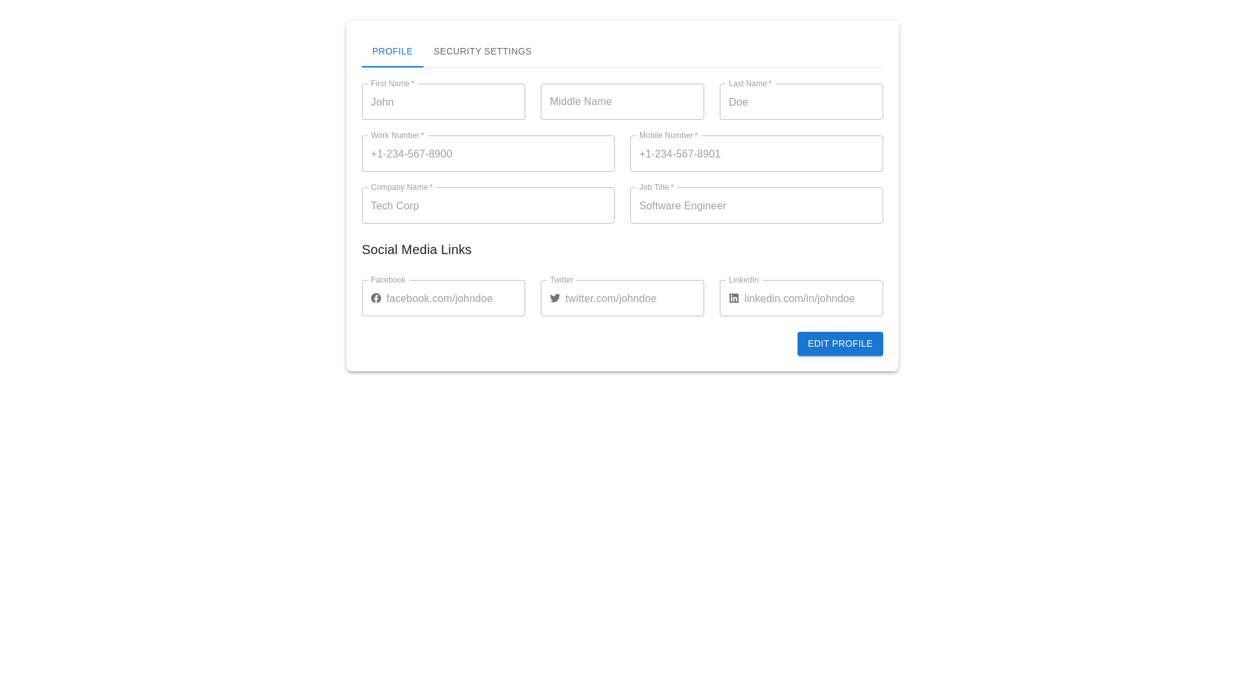Select the Mobile Number input

click(x=757, y=154)
